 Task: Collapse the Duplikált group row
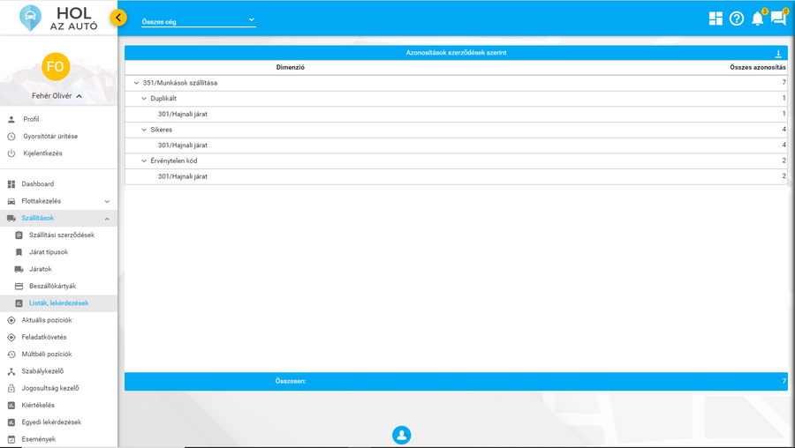(x=145, y=99)
